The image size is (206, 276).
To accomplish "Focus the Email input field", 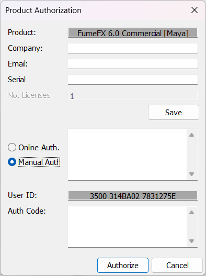I will click(133, 64).
